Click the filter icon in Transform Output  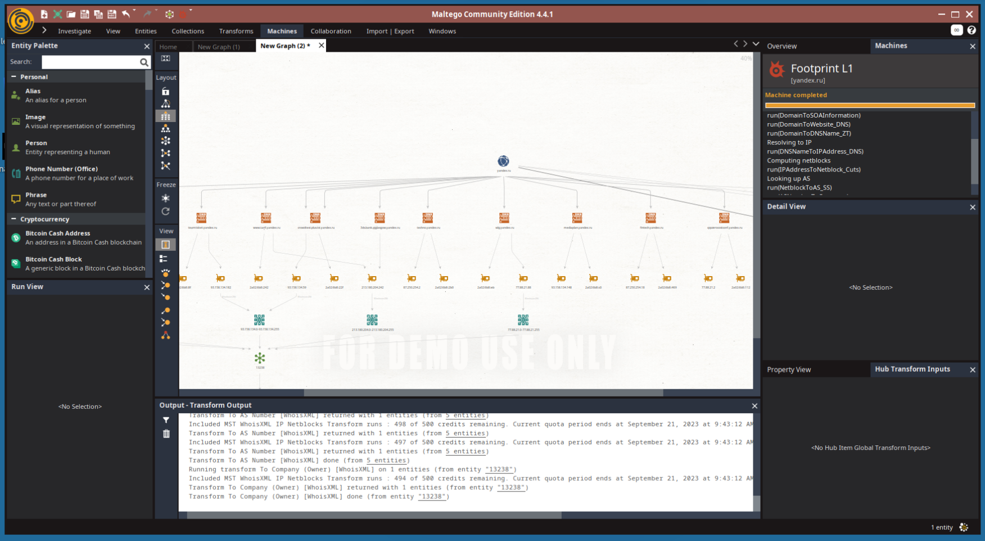[166, 420]
